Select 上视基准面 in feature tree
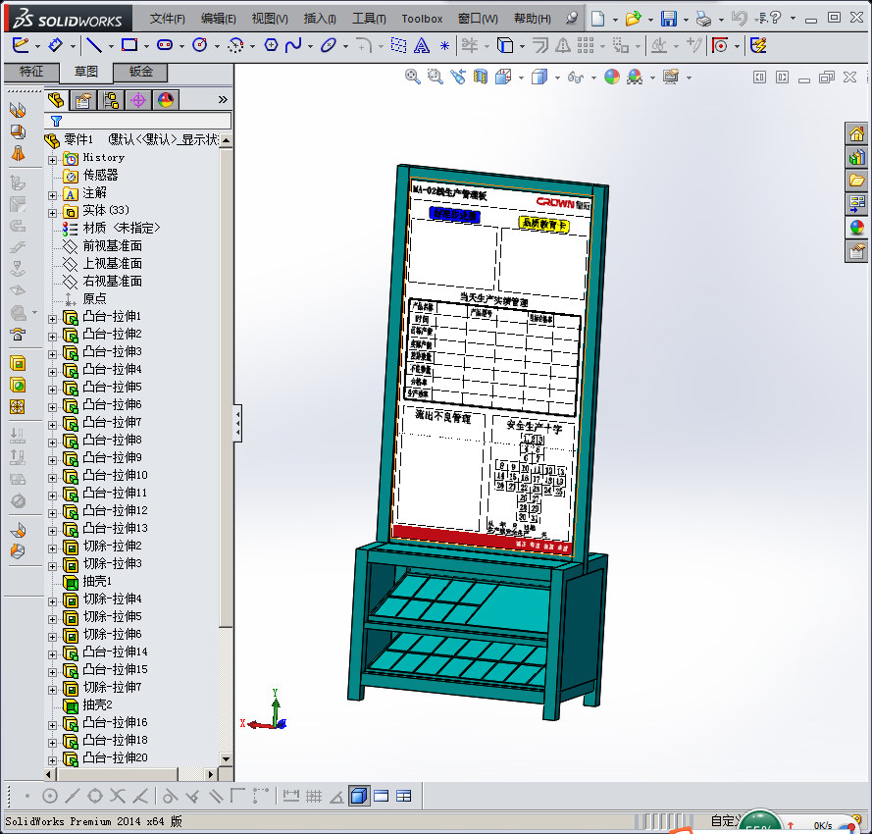Viewport: 872px width, 834px height. (113, 263)
